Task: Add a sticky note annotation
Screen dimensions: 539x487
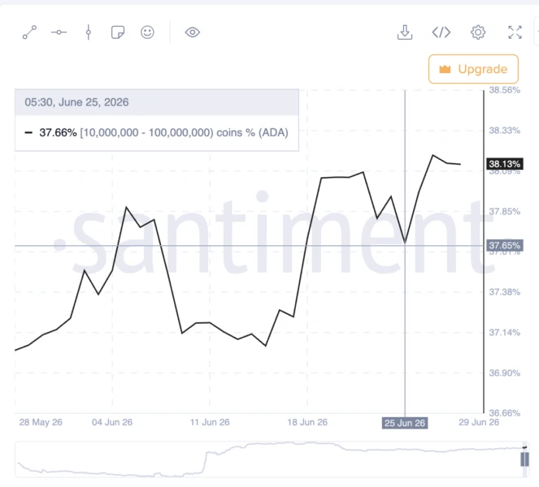Action: tap(118, 32)
